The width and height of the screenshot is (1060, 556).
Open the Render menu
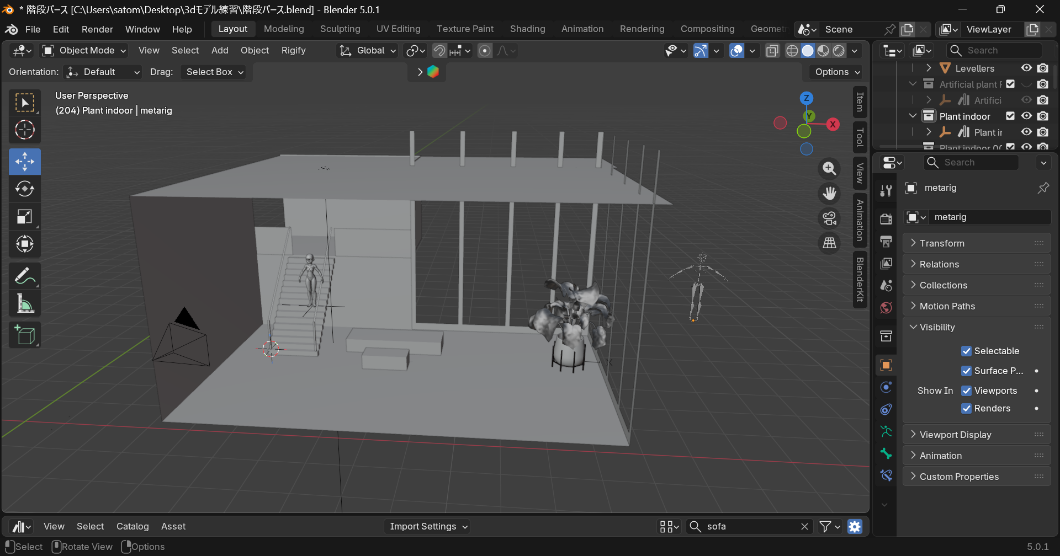97,29
